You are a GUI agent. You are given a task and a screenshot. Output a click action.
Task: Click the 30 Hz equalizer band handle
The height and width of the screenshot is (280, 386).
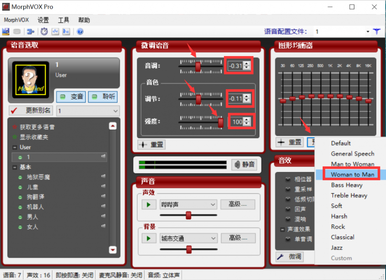283,101
